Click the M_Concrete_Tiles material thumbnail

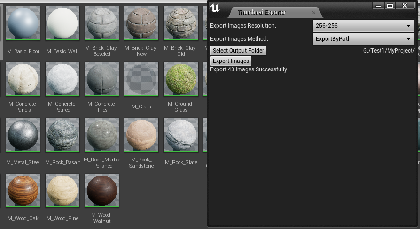click(x=102, y=79)
